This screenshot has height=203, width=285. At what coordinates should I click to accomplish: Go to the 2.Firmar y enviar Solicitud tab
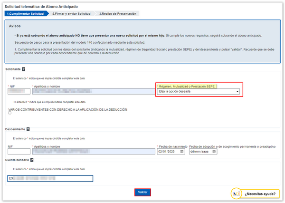[x=72, y=14]
